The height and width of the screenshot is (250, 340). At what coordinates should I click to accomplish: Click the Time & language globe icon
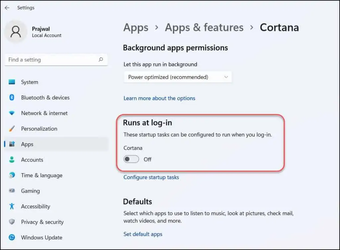click(x=12, y=175)
